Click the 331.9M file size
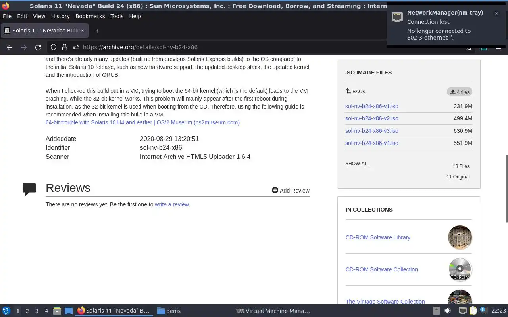 pyautogui.click(x=463, y=106)
